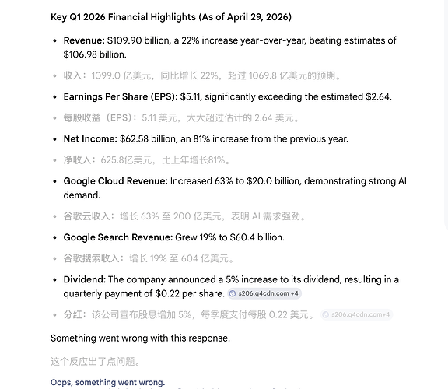Click the Chinese net income line 净收入

[x=147, y=160]
